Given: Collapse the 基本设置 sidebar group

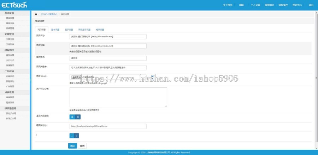Looking at the screenshot, I should click(15, 13).
